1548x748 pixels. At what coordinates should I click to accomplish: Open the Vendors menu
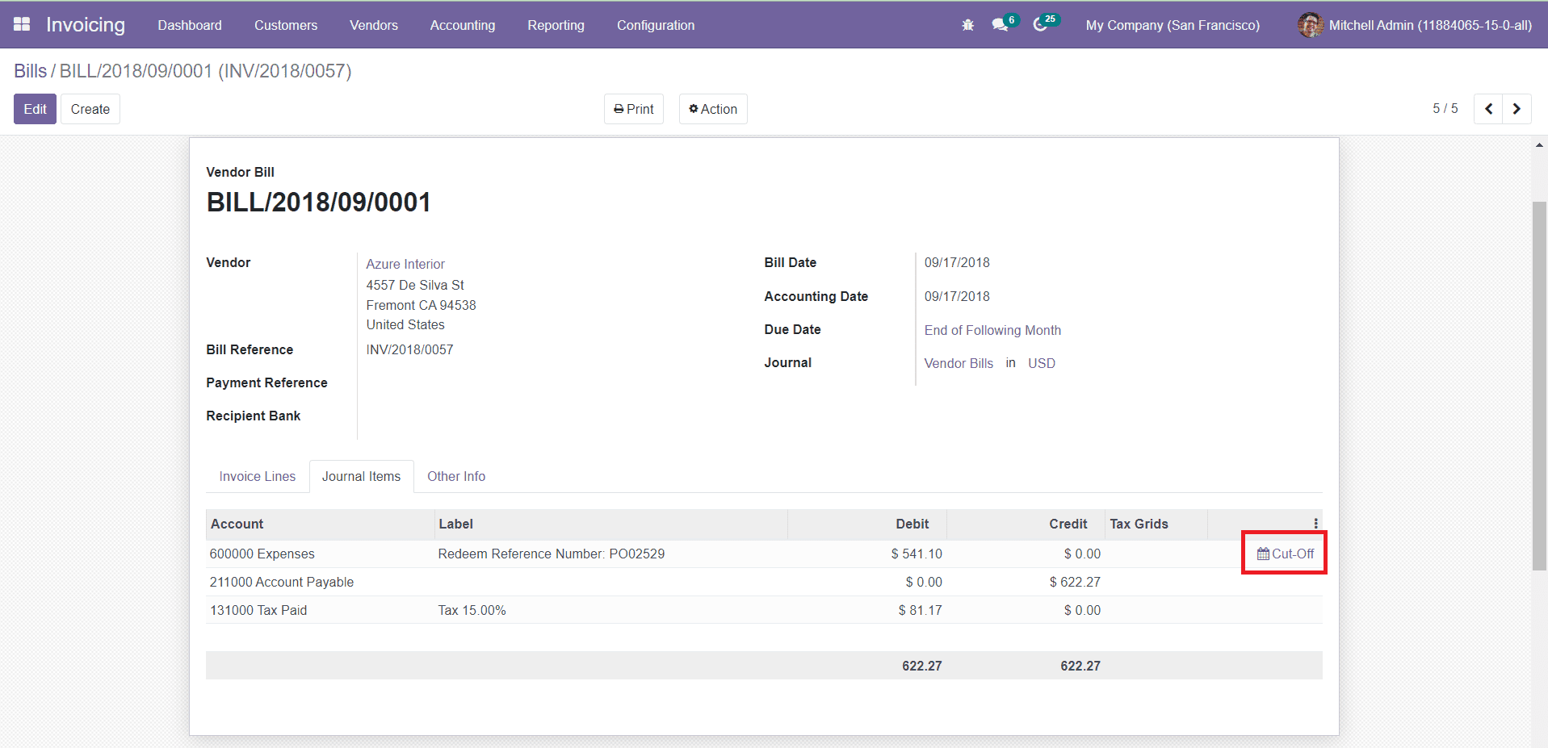coord(373,25)
